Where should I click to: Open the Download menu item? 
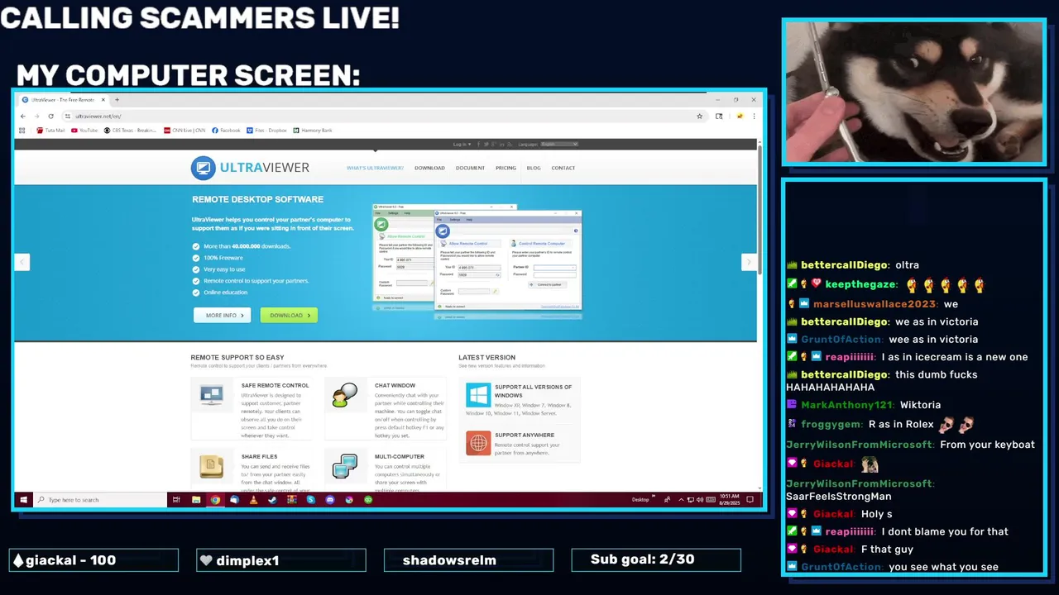click(429, 168)
